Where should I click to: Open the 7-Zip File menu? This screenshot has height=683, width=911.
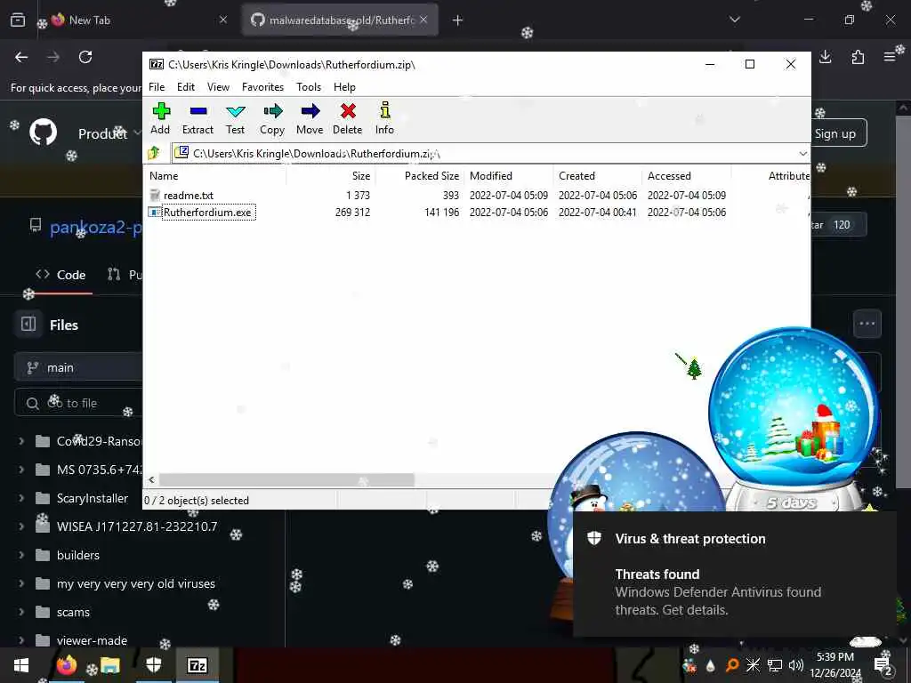157,87
